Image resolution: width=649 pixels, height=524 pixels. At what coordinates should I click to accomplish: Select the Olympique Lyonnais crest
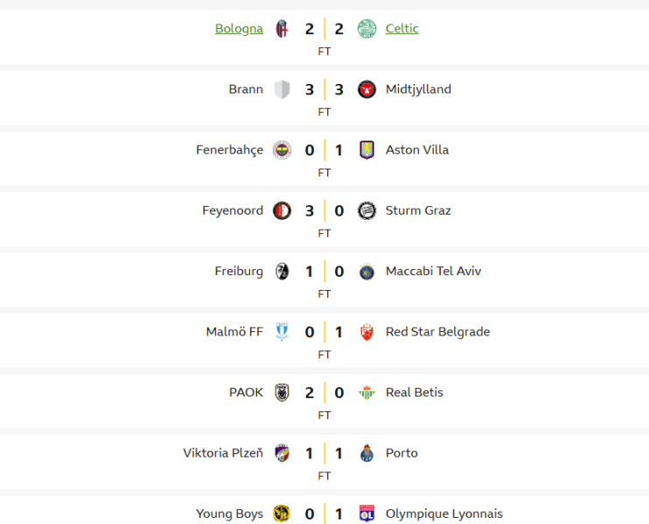pos(366,514)
